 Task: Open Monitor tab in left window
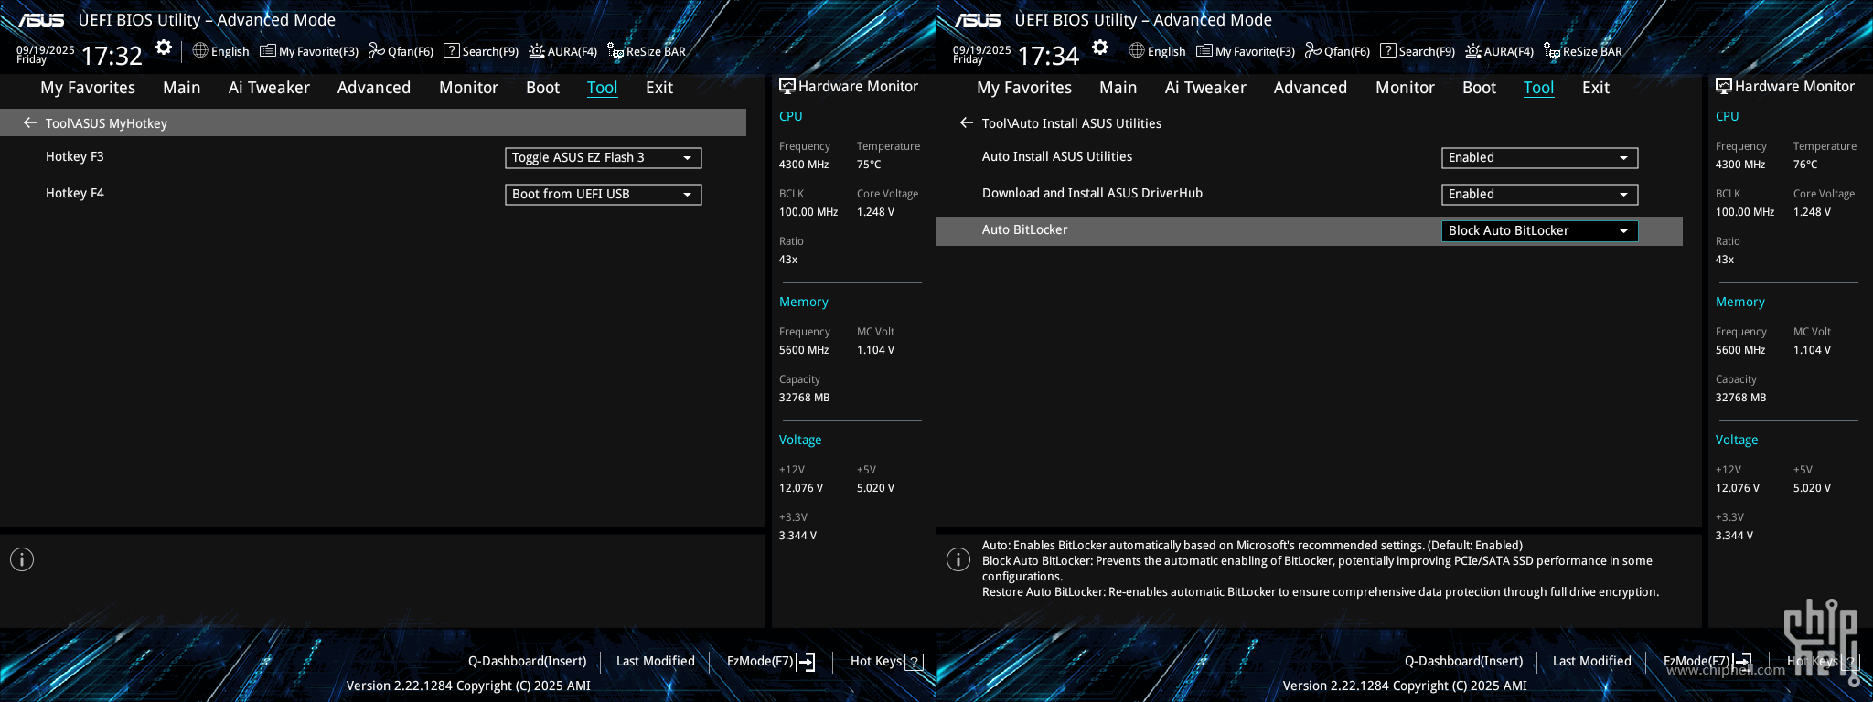[469, 88]
